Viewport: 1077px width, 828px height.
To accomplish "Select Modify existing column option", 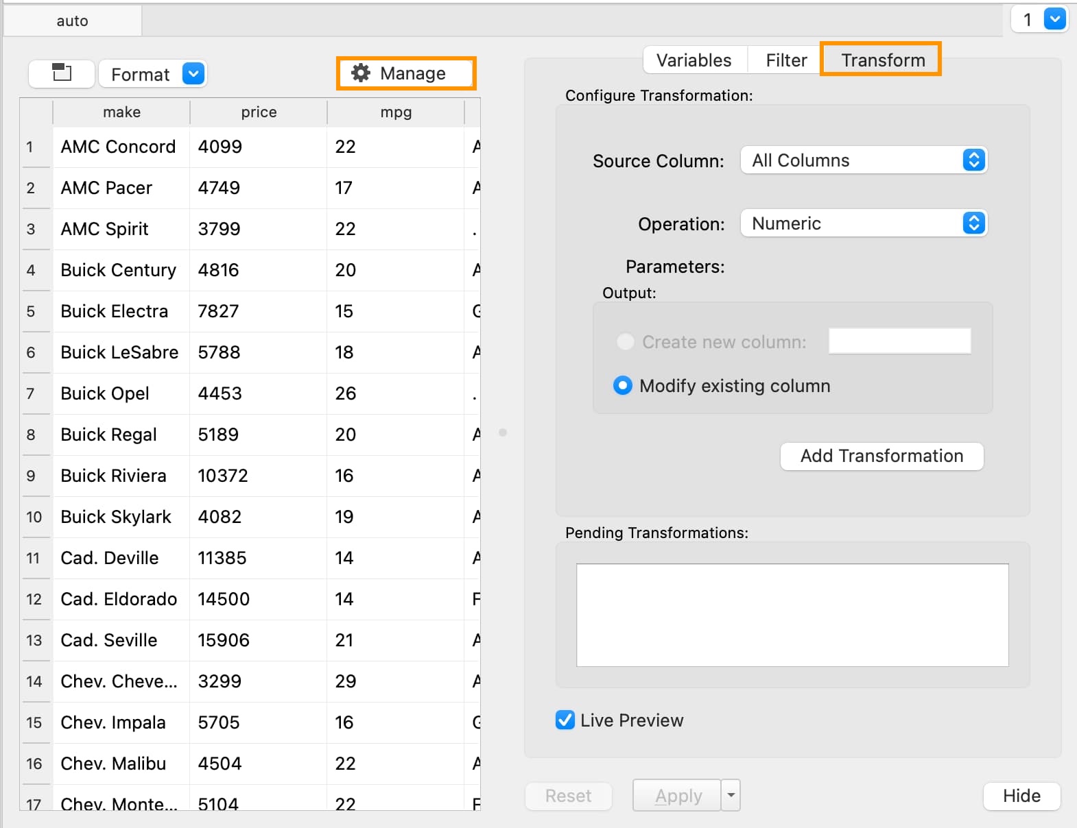I will click(623, 386).
